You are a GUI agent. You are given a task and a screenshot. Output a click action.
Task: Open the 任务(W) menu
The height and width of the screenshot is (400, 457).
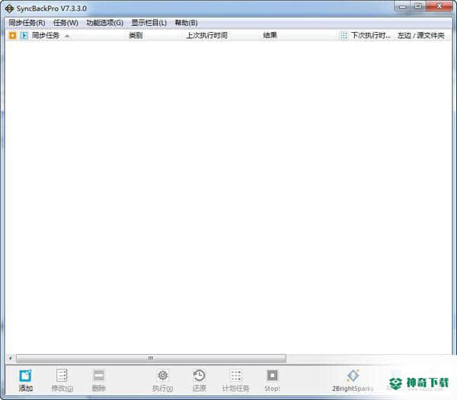coord(66,23)
